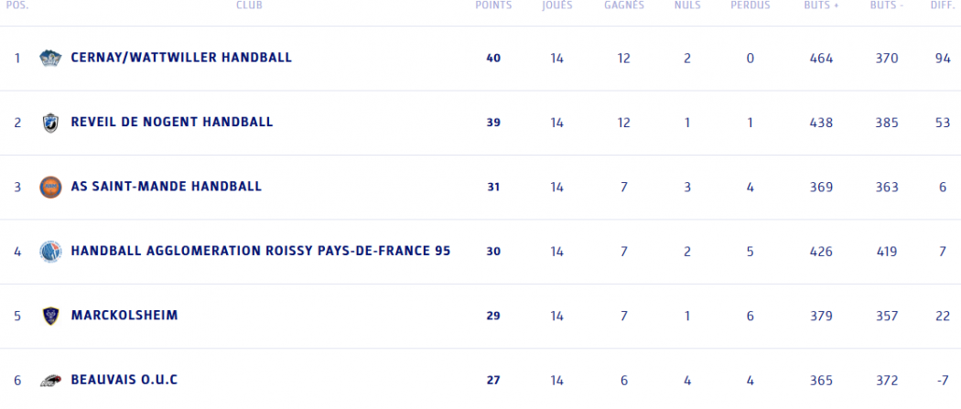Go to Marckolsheim club page
The width and height of the screenshot is (961, 409).
click(x=124, y=316)
